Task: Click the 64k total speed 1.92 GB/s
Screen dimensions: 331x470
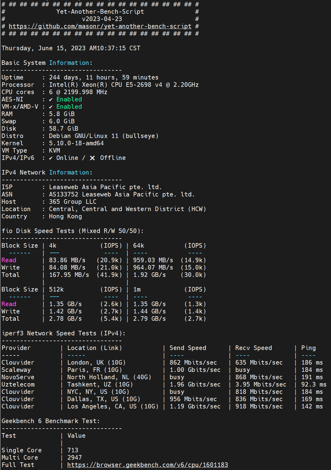Action: tap(149, 275)
